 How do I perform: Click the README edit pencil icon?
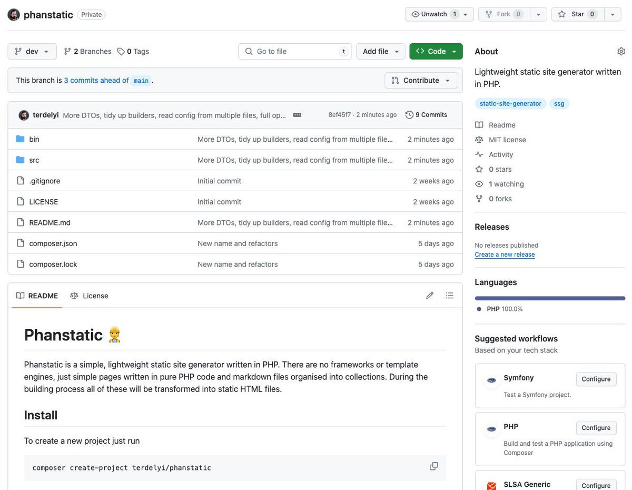(430, 296)
